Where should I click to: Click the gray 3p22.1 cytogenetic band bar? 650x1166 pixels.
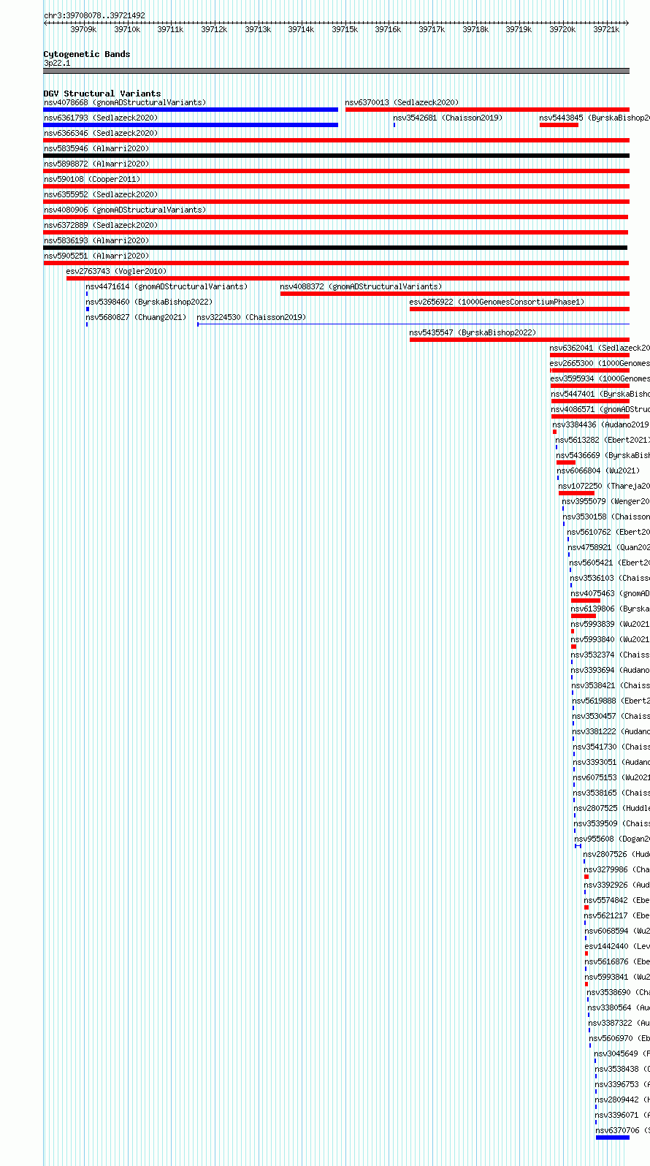tap(337, 71)
